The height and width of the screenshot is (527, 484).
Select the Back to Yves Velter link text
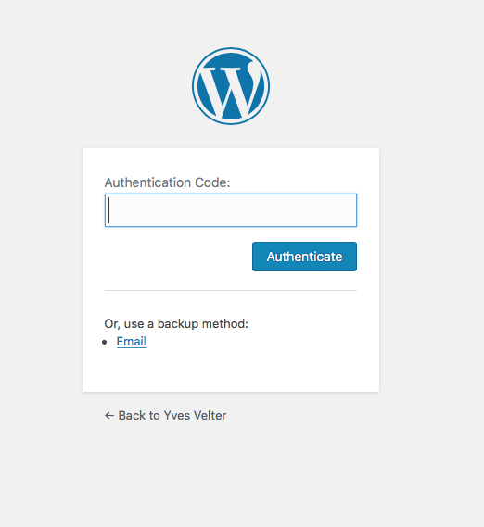(172, 416)
